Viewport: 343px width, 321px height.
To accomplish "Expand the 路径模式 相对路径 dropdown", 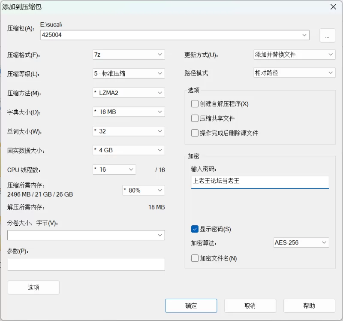I will coord(294,73).
